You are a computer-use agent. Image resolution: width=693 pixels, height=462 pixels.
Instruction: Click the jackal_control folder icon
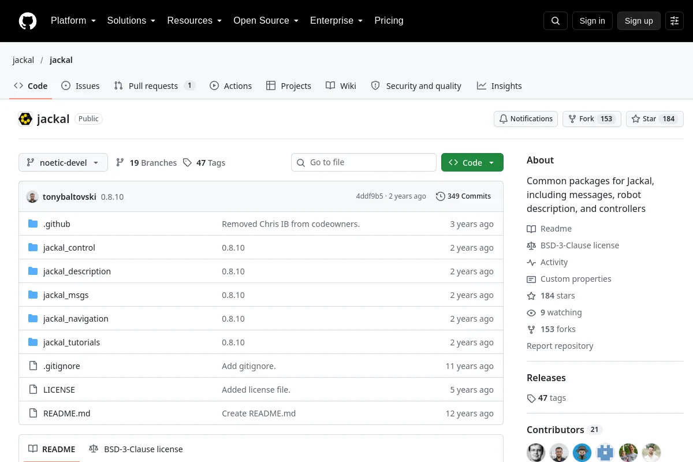(x=33, y=248)
